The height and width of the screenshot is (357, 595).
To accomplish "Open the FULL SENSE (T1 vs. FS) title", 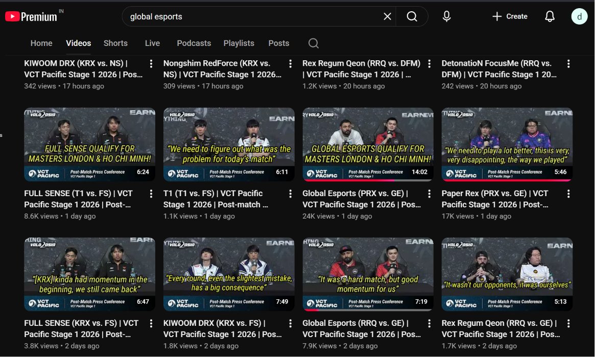I will tap(79, 199).
